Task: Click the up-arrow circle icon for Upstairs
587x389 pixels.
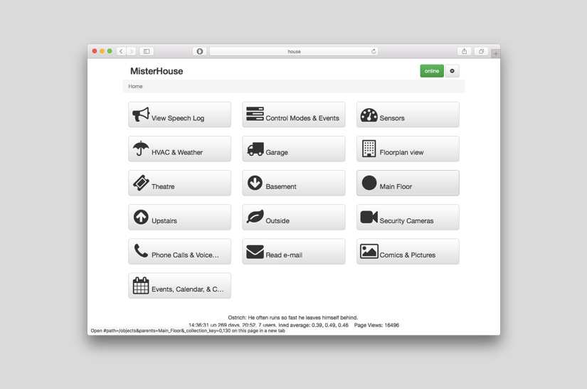Action: [141, 217]
